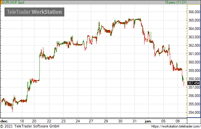Open the workstation.teletrader.com link

pyautogui.click(x=176, y=126)
